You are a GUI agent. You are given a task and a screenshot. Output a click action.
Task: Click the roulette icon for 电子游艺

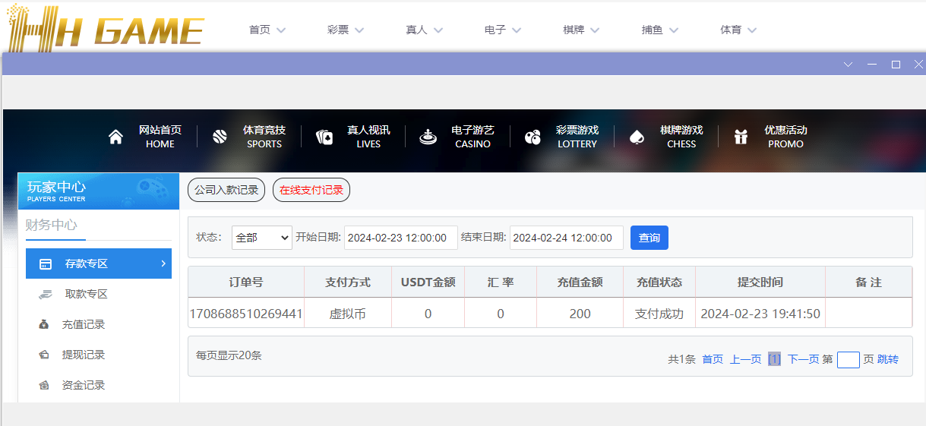pos(428,137)
